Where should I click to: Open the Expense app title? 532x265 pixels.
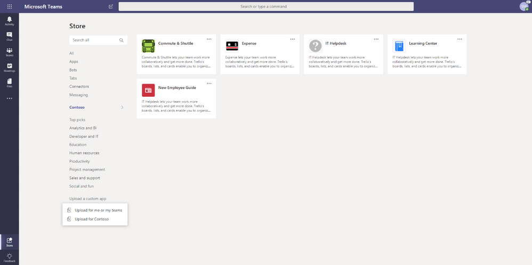(249, 44)
